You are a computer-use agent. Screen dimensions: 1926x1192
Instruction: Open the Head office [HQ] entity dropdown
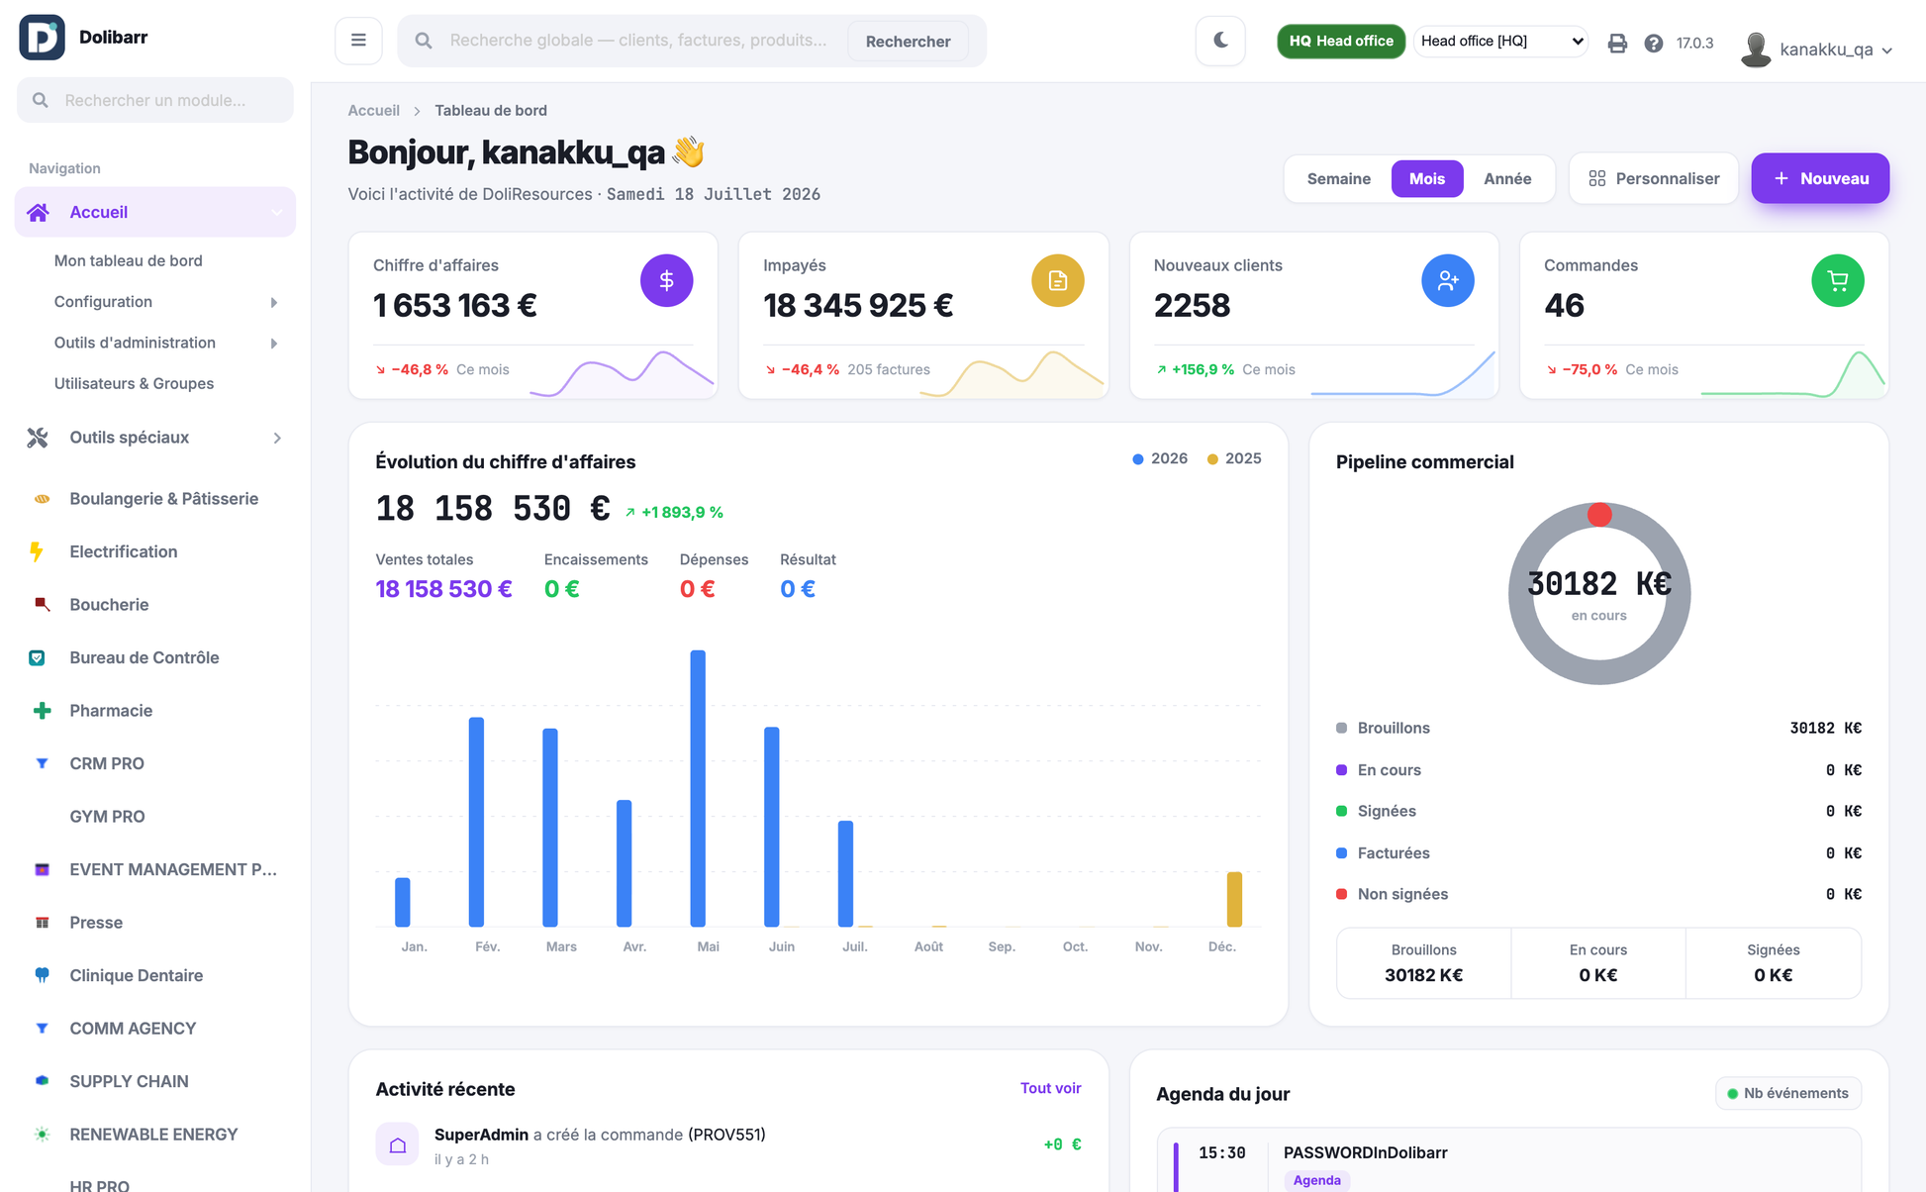(x=1500, y=41)
